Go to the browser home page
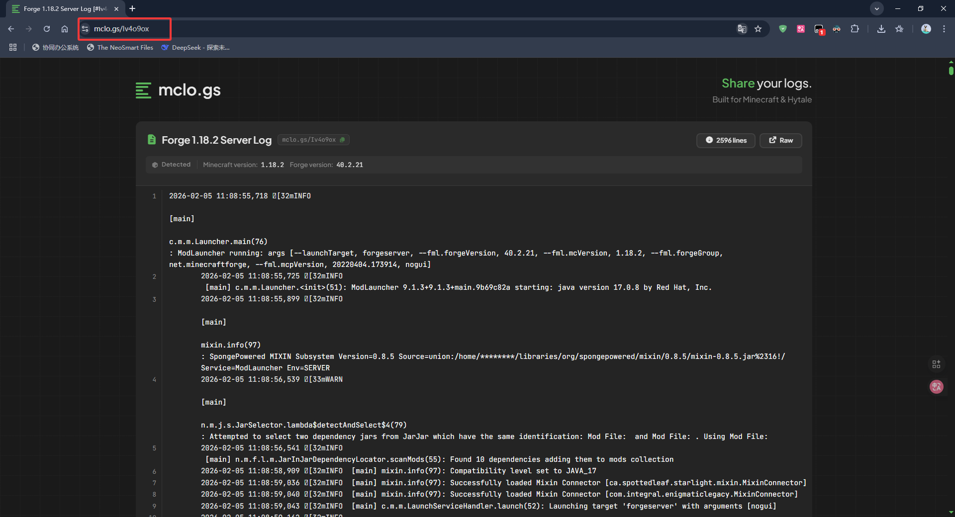The height and width of the screenshot is (517, 955). [x=65, y=29]
